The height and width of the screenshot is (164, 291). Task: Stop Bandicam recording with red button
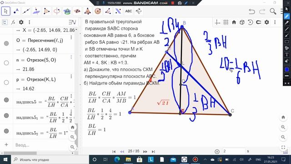coord(173,3)
